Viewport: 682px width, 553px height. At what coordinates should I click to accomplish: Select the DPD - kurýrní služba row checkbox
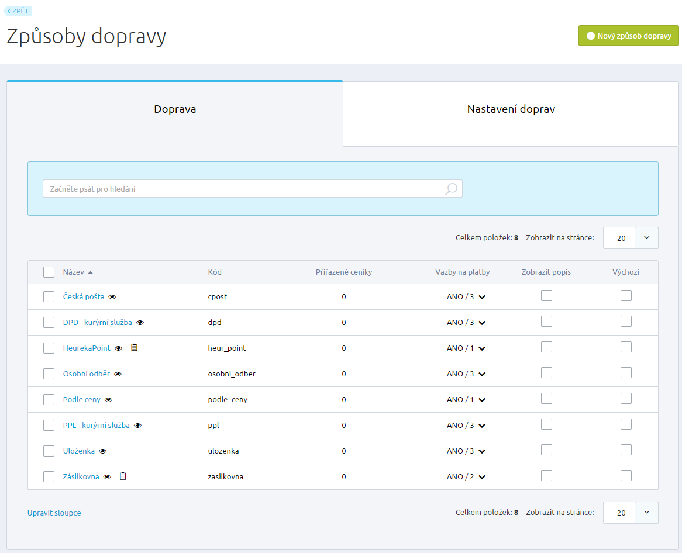pyautogui.click(x=49, y=322)
